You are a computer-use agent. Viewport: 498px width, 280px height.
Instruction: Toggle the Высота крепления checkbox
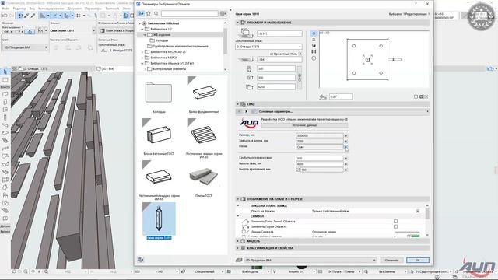coord(298,170)
